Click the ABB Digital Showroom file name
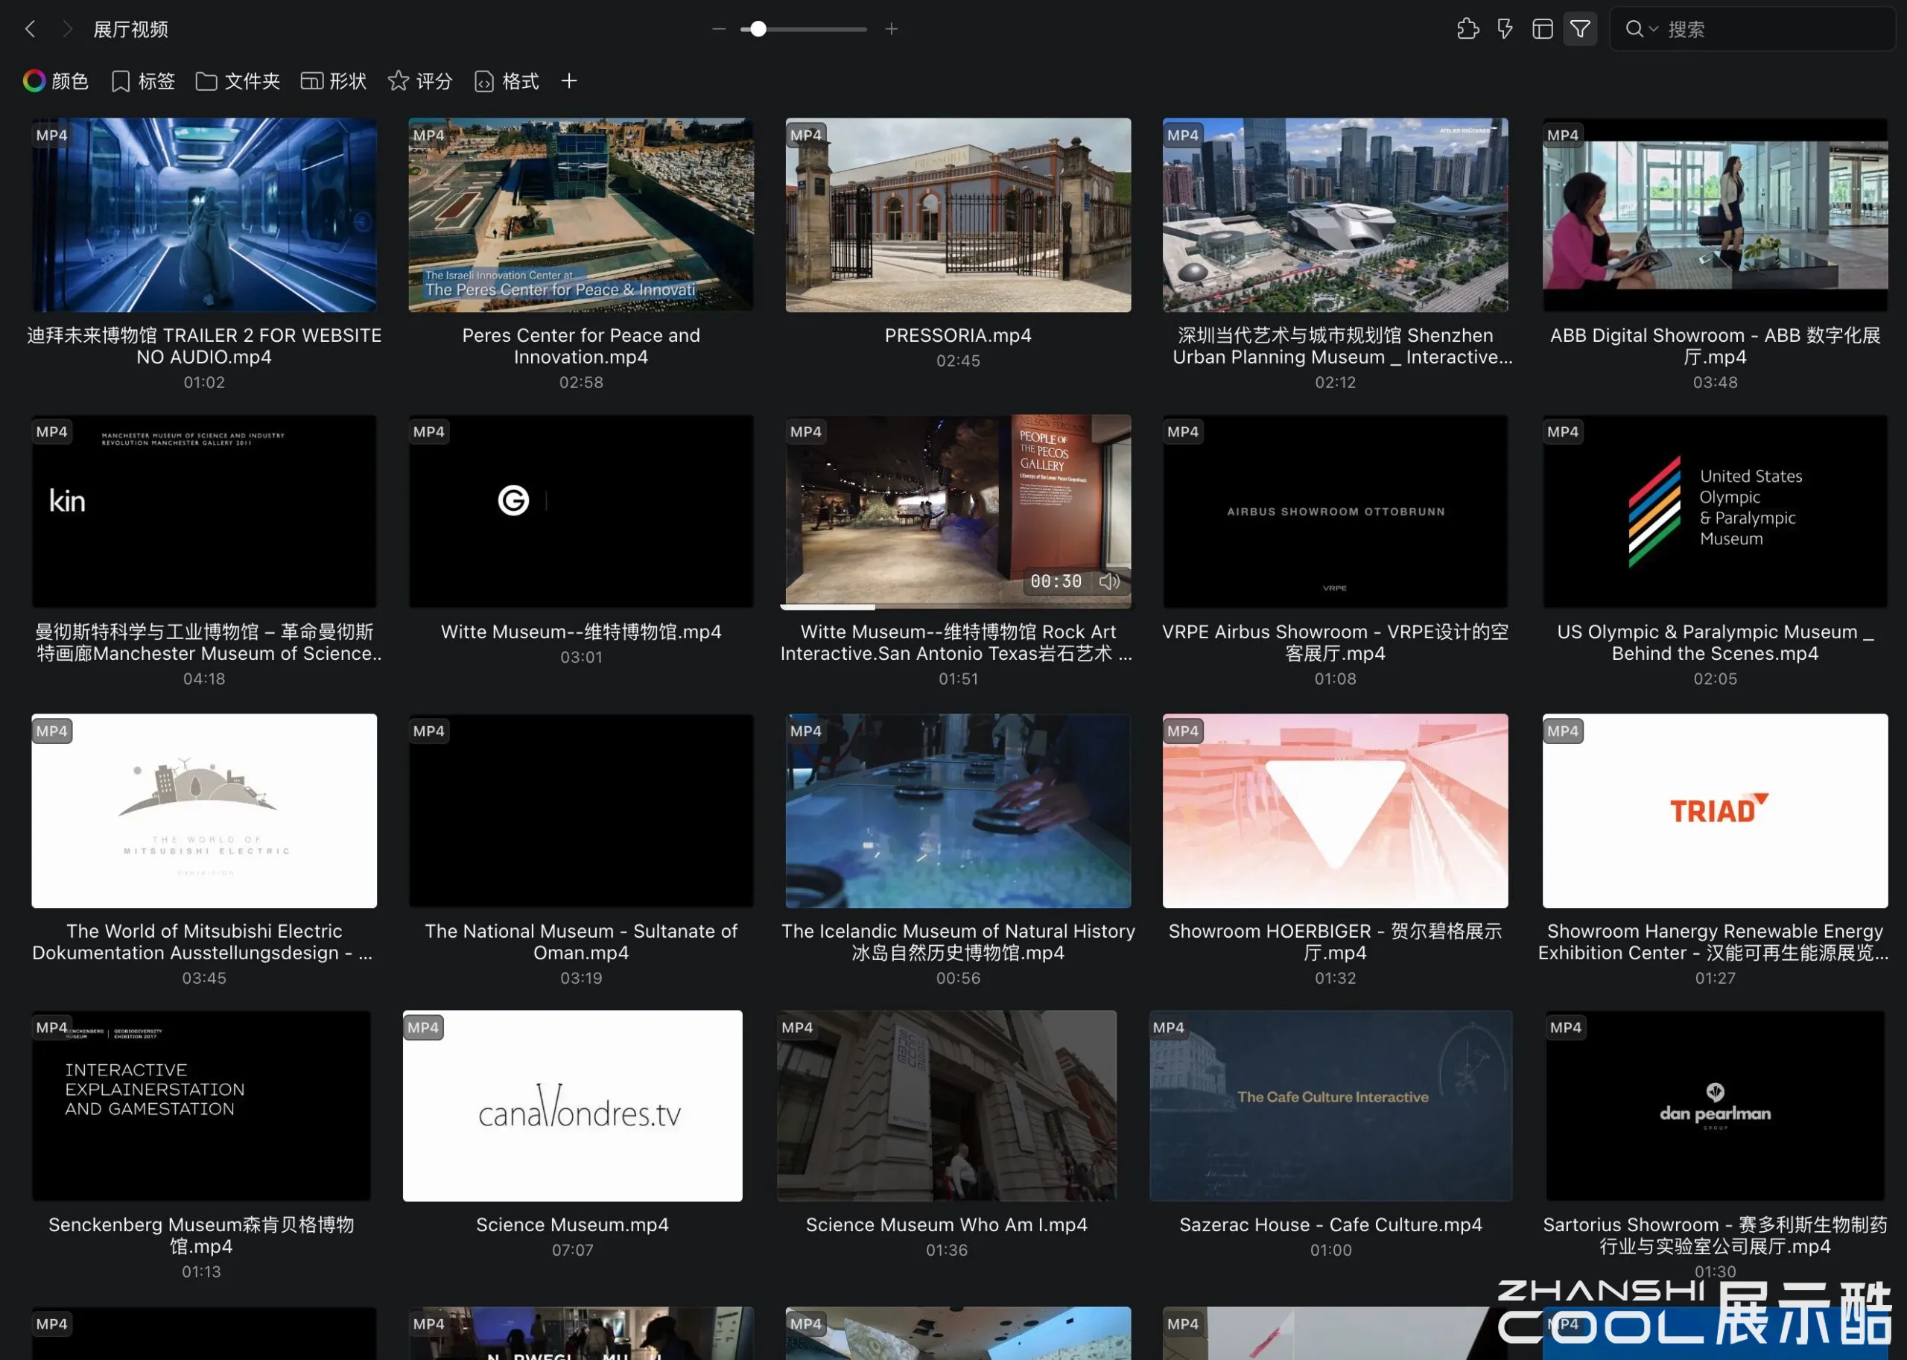The height and width of the screenshot is (1360, 1907). pyautogui.click(x=1716, y=346)
